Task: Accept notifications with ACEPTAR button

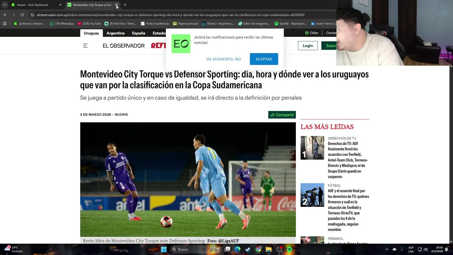Action: coord(264,59)
